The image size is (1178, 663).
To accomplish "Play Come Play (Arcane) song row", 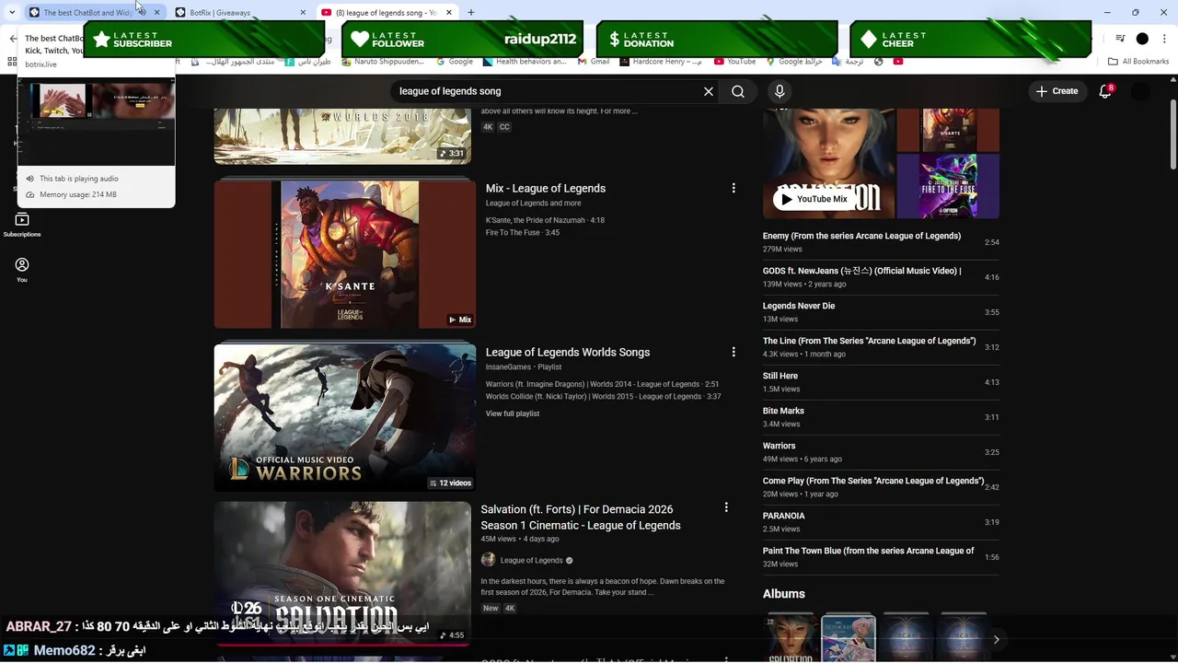I will click(x=881, y=487).
